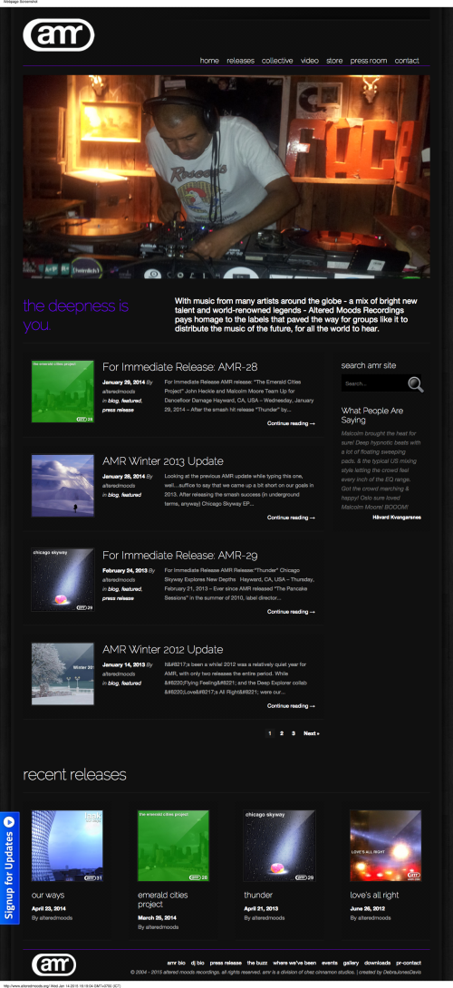This screenshot has width=453, height=988.
Task: Click the AMR logo in the footer
Action: tap(53, 964)
